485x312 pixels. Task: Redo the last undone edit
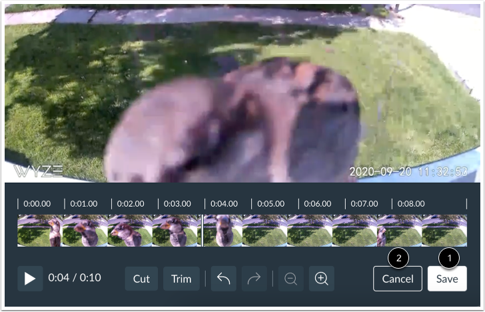coord(254,278)
